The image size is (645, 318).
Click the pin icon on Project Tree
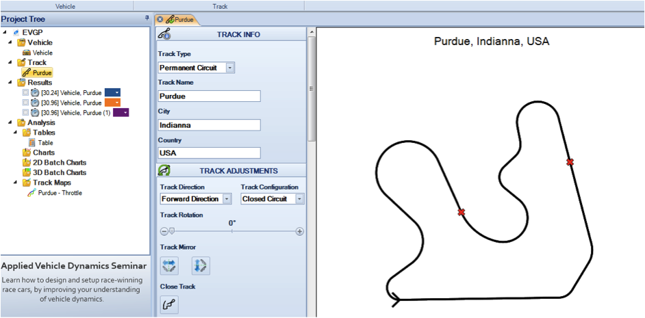click(147, 18)
